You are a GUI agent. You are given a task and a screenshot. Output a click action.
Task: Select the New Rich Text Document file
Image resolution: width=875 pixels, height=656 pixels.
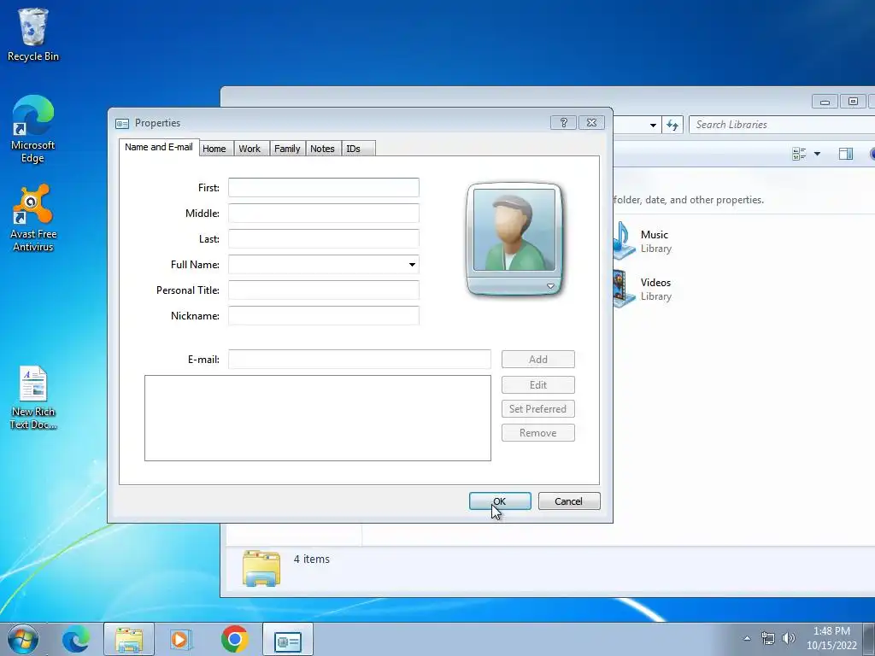33,398
